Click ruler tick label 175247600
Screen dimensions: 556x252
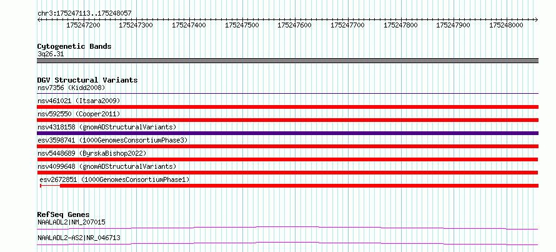[295, 25]
